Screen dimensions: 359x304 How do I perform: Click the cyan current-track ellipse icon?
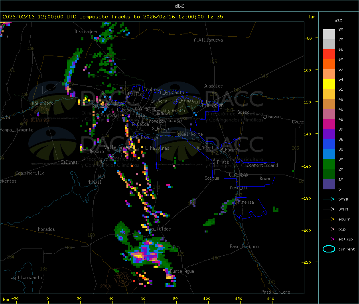click(x=329, y=249)
